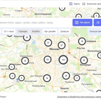The width and height of the screenshot is (101, 101).
Task: Open the Бонусная программа crown icon
Action: [x=84, y=4]
